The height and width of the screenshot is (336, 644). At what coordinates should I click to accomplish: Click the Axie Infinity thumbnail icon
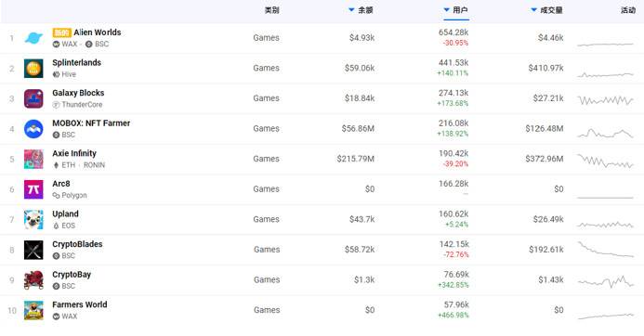point(33,159)
